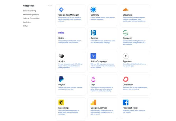Click the Google Tag Manager diamond logo
The width and height of the screenshot is (176, 121).
click(x=61, y=10)
